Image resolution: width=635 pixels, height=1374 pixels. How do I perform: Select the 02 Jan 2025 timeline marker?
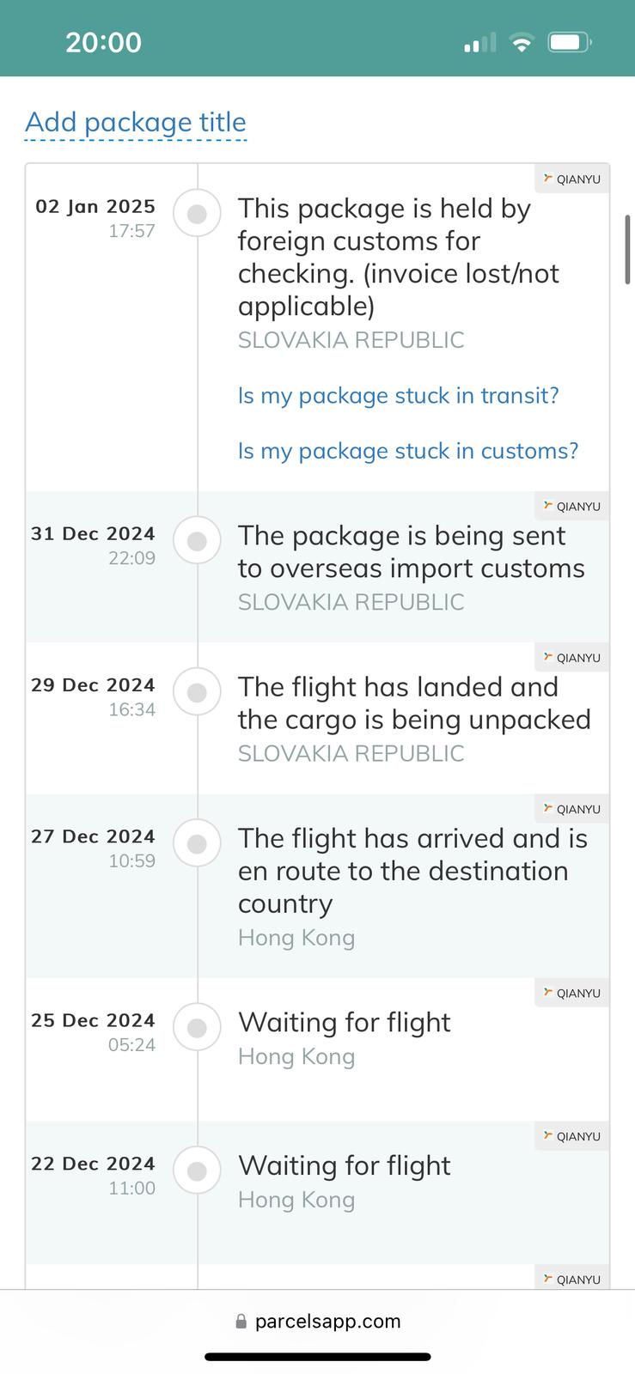[x=198, y=214]
